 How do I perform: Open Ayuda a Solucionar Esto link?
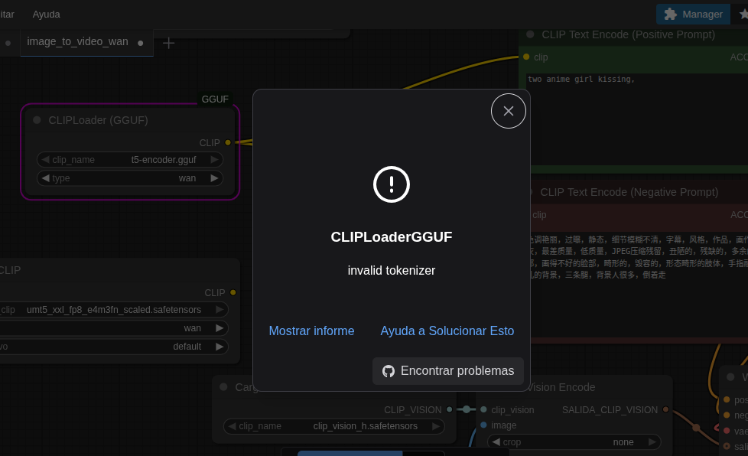447,331
